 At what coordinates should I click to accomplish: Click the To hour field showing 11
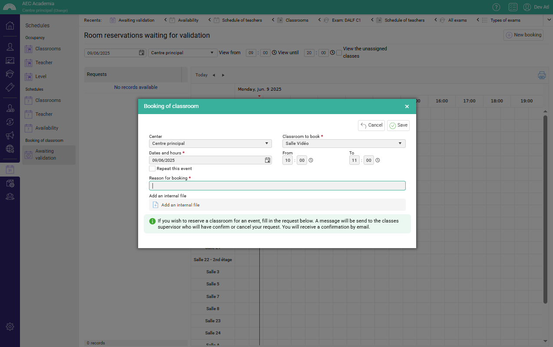point(354,160)
